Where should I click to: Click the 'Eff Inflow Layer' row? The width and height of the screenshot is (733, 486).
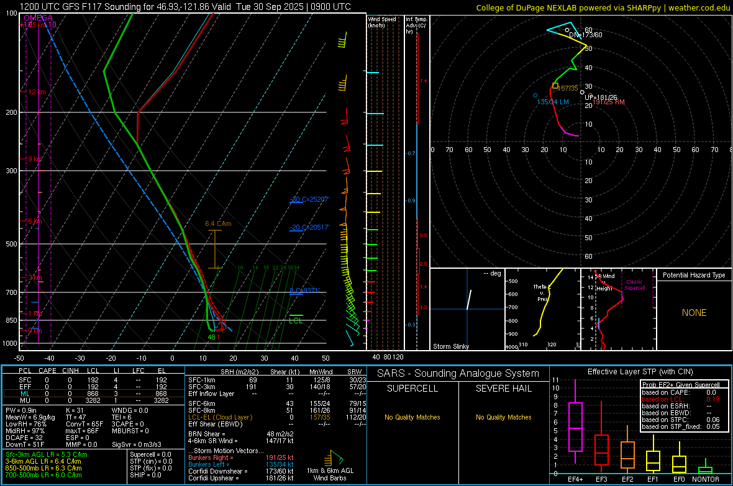277,394
